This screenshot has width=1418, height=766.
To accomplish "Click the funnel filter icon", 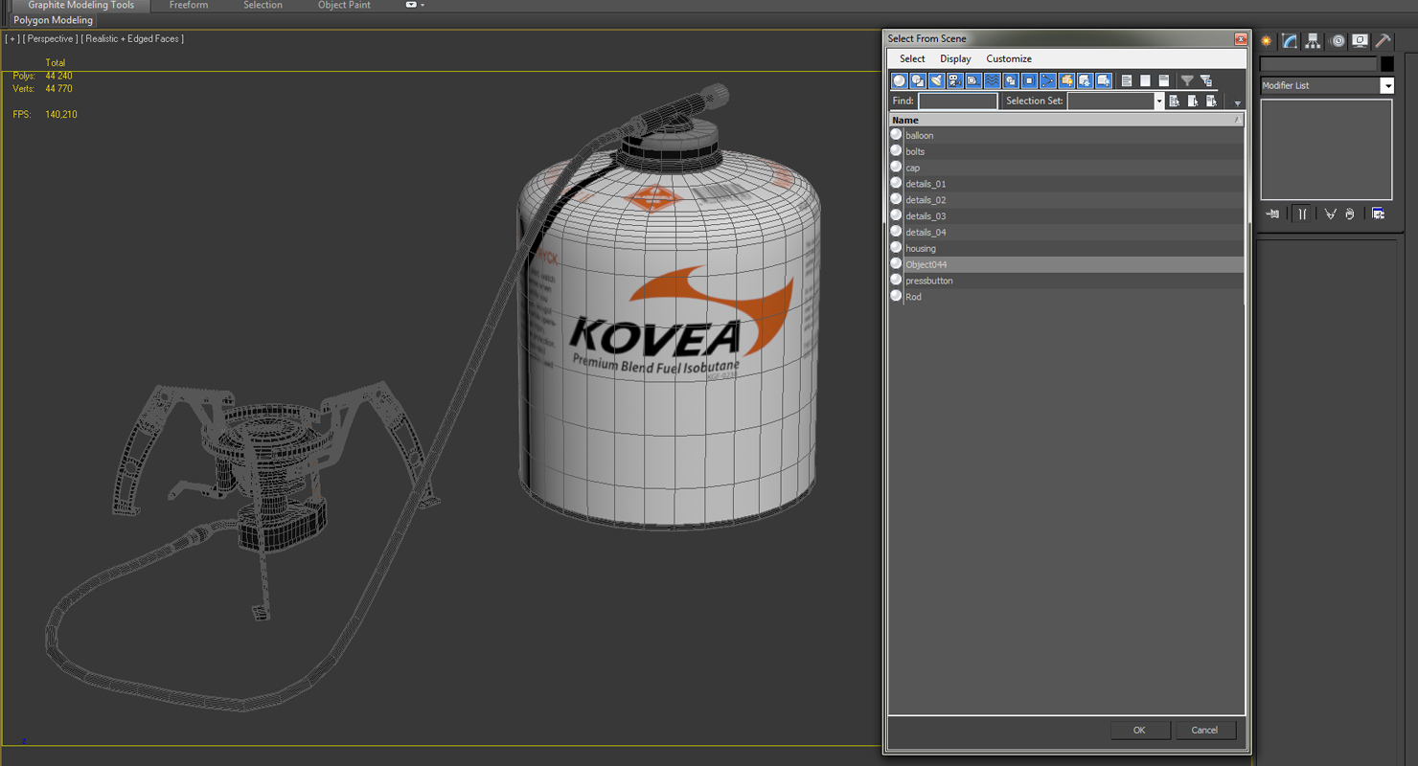I will click(1187, 80).
